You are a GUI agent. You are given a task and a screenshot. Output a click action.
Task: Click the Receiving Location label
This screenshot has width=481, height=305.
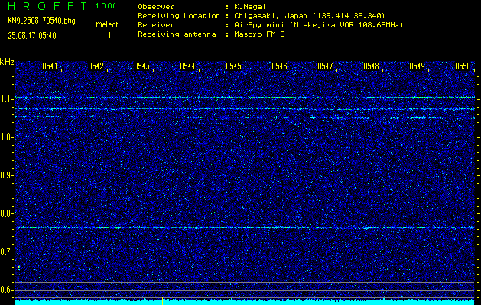point(179,15)
